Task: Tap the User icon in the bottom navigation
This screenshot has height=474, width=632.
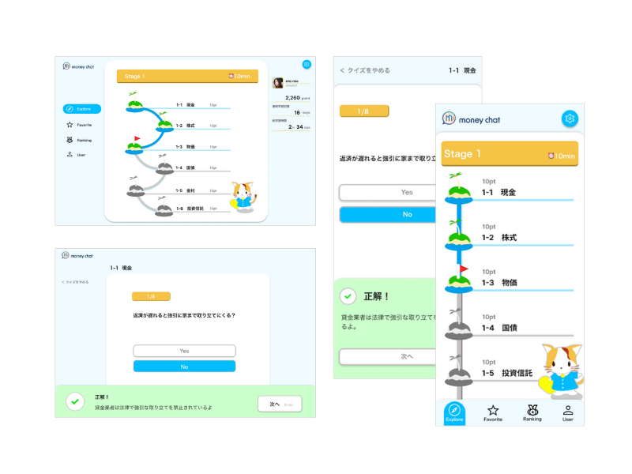Action: point(568,411)
